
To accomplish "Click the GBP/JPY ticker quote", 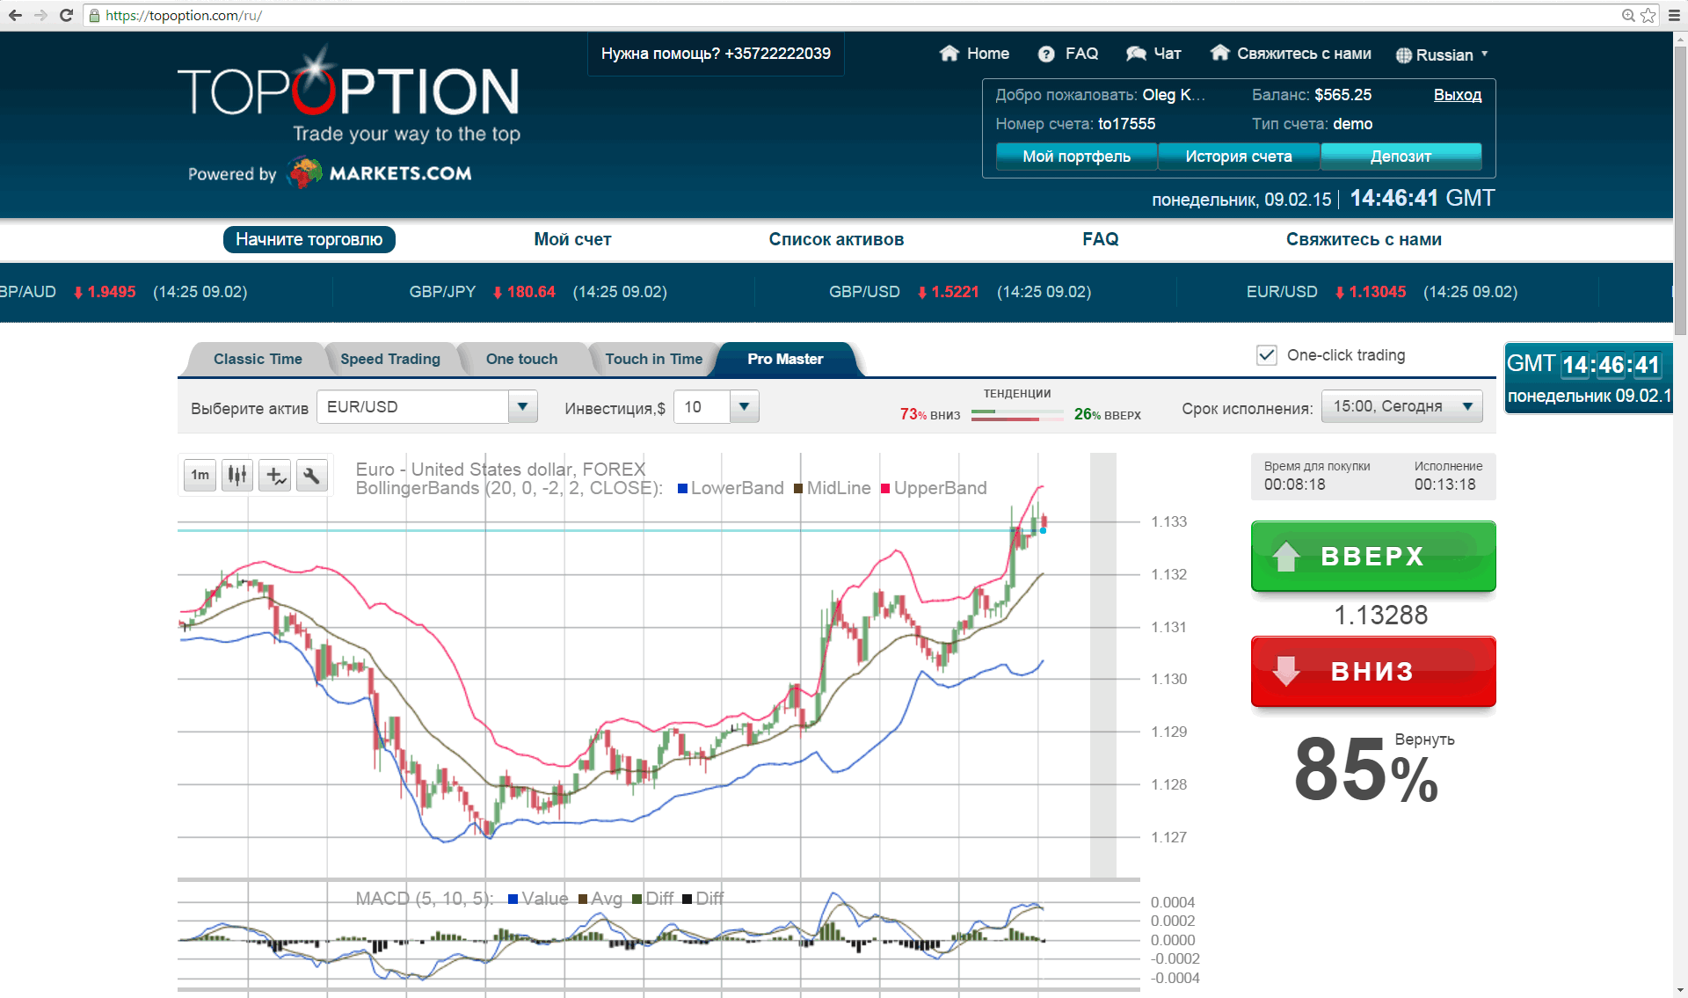I will 538,292.
